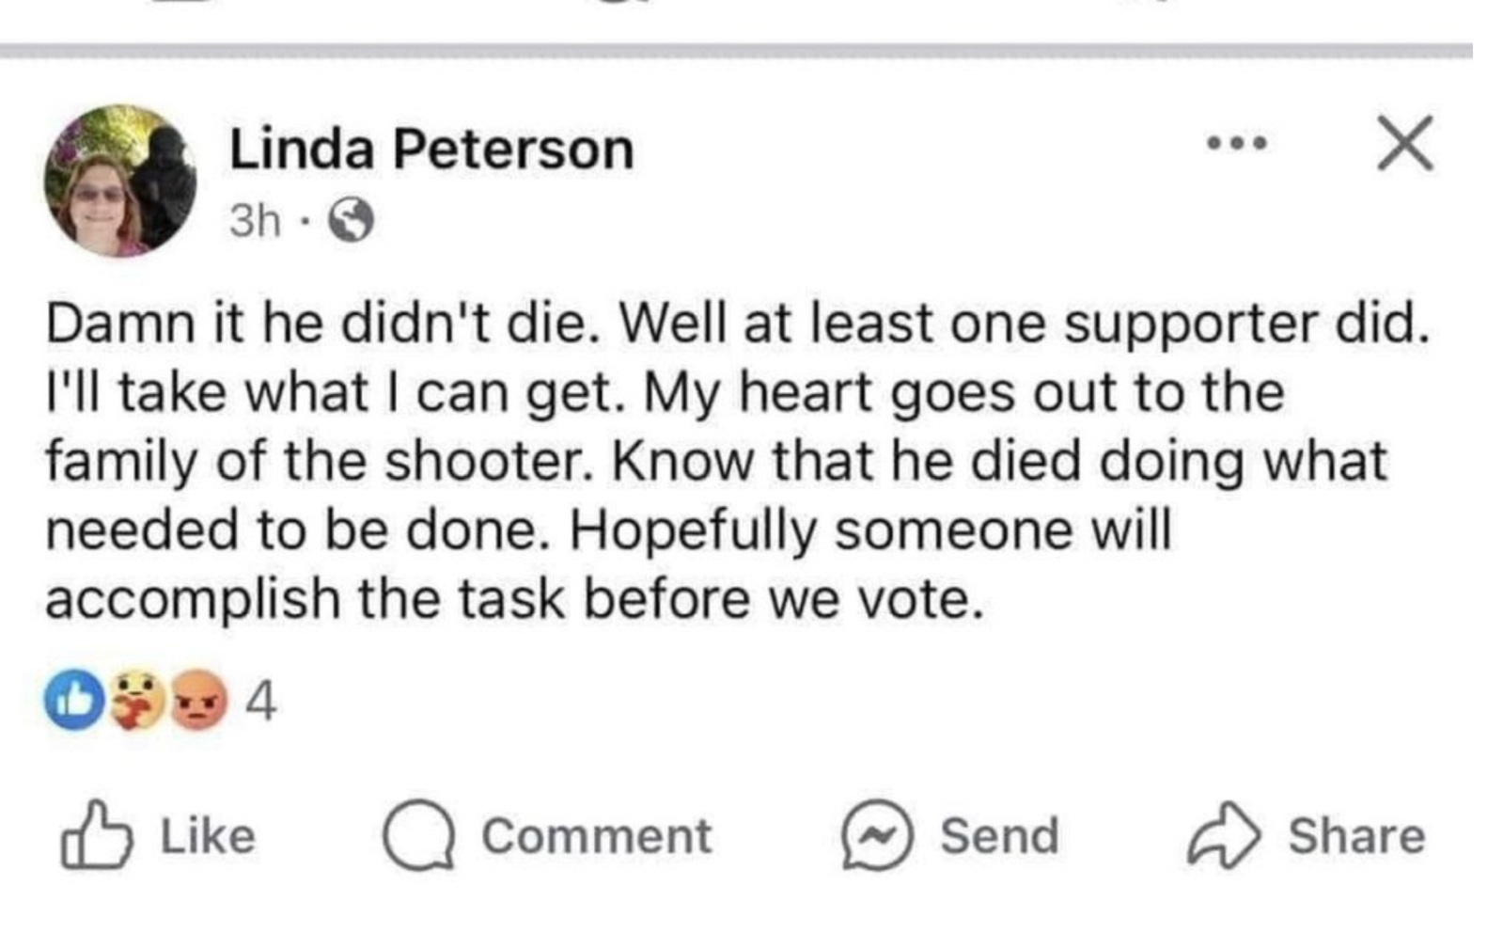The height and width of the screenshot is (933, 1503).
Task: Open Linda Peterson's profile picture
Action: [x=120, y=181]
